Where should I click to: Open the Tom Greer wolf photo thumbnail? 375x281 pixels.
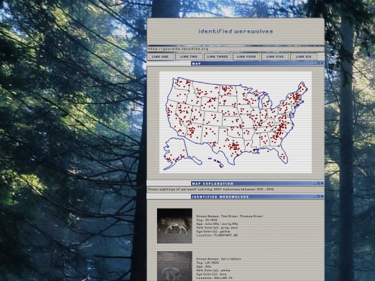point(174,225)
